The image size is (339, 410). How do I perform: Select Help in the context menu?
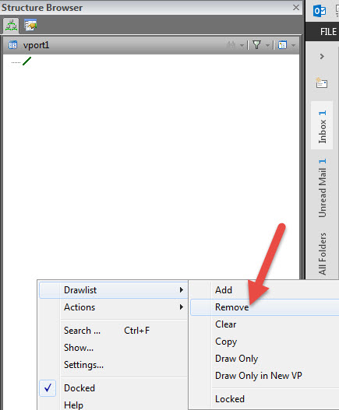click(113, 405)
